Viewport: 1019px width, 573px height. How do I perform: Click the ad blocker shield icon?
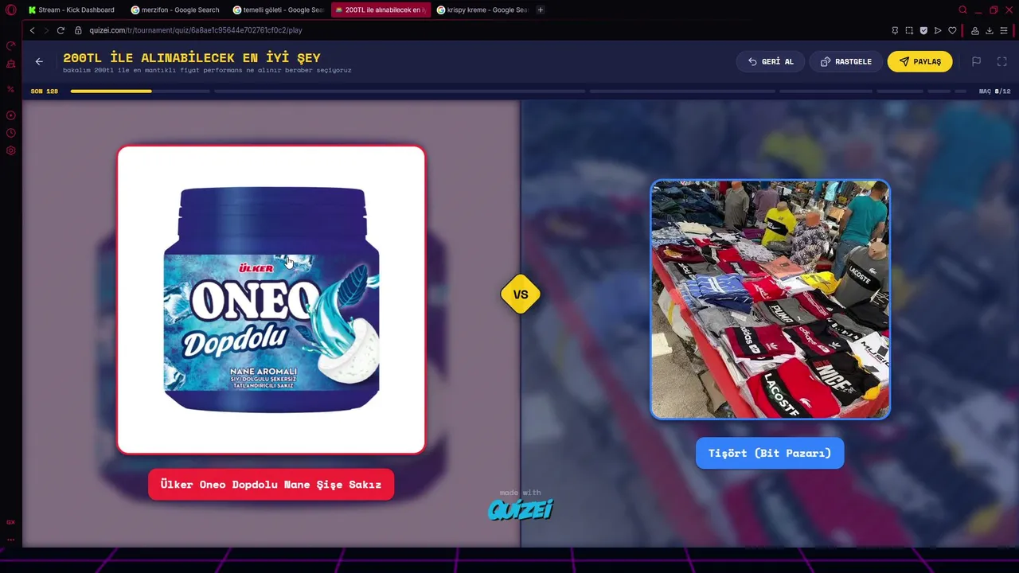pyautogui.click(x=923, y=30)
